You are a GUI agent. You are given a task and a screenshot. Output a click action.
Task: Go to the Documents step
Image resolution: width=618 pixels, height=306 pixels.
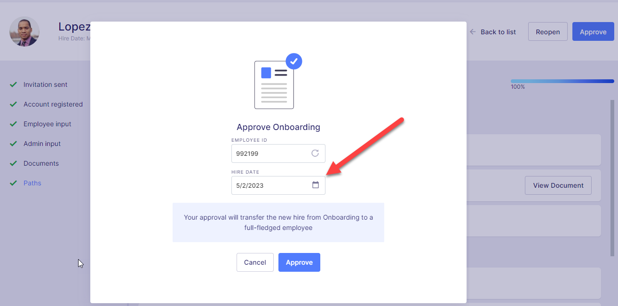coord(41,163)
